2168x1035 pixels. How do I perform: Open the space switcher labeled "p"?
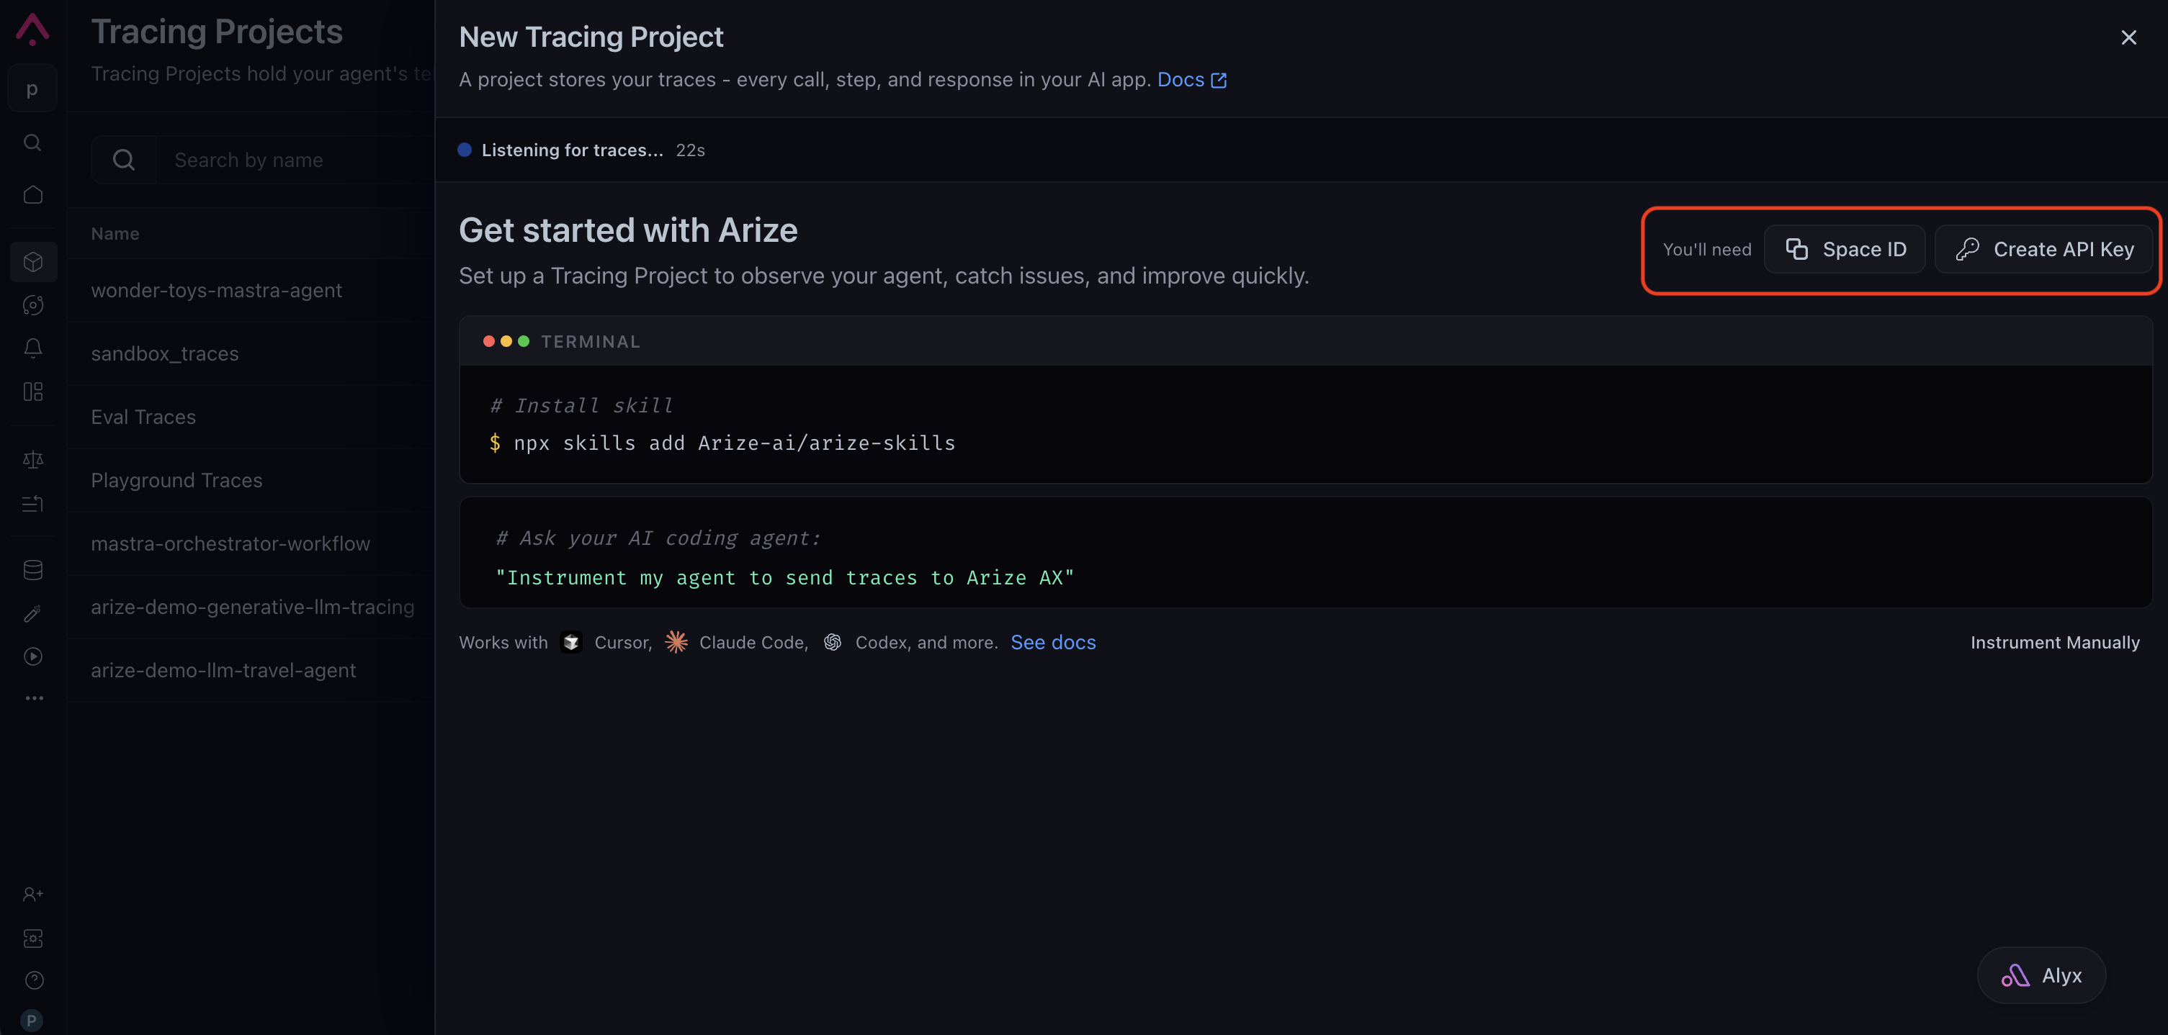pos(32,89)
